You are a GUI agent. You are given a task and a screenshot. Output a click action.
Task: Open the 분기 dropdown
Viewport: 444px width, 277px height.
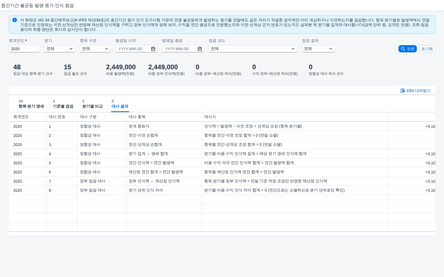[x=60, y=49]
